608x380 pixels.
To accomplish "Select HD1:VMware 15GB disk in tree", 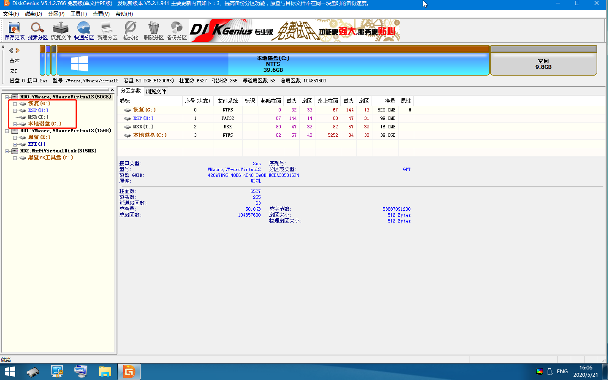I will [x=65, y=130].
